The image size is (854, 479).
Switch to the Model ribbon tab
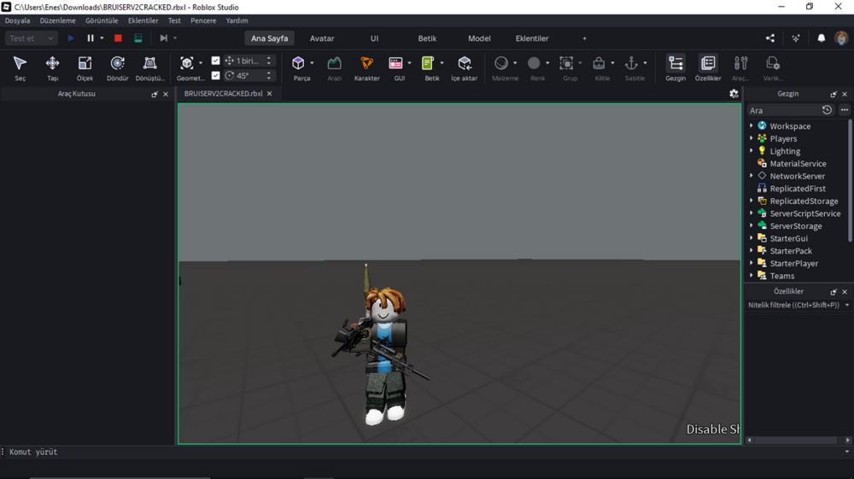click(x=479, y=38)
